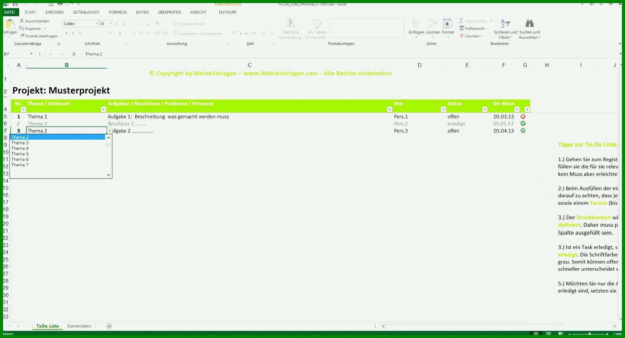The width and height of the screenshot is (625, 338).
Task: Toggle italic K formatting
Action: (73, 34)
